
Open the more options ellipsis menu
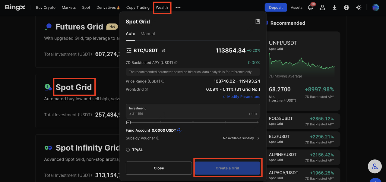pos(178,8)
